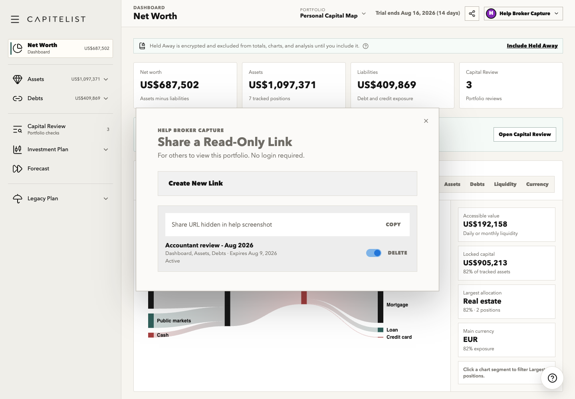This screenshot has width=575, height=399.
Task: Click the Capital Review 3 summary card
Action: [x=511, y=85]
